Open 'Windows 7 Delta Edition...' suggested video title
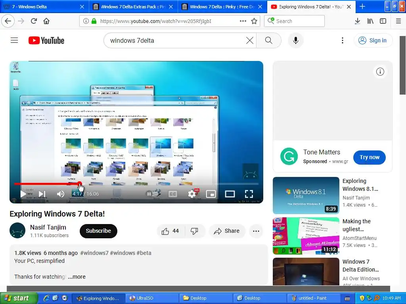Viewport: 406px width, 304px height. tap(360, 266)
